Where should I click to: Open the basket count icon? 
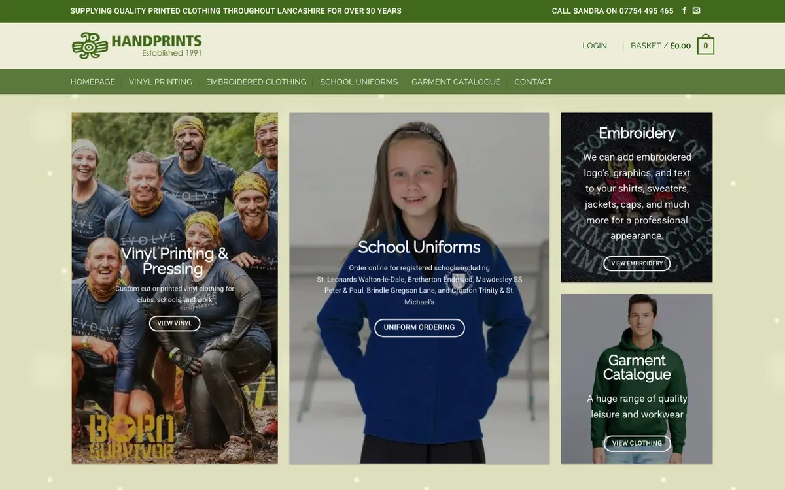tap(705, 46)
